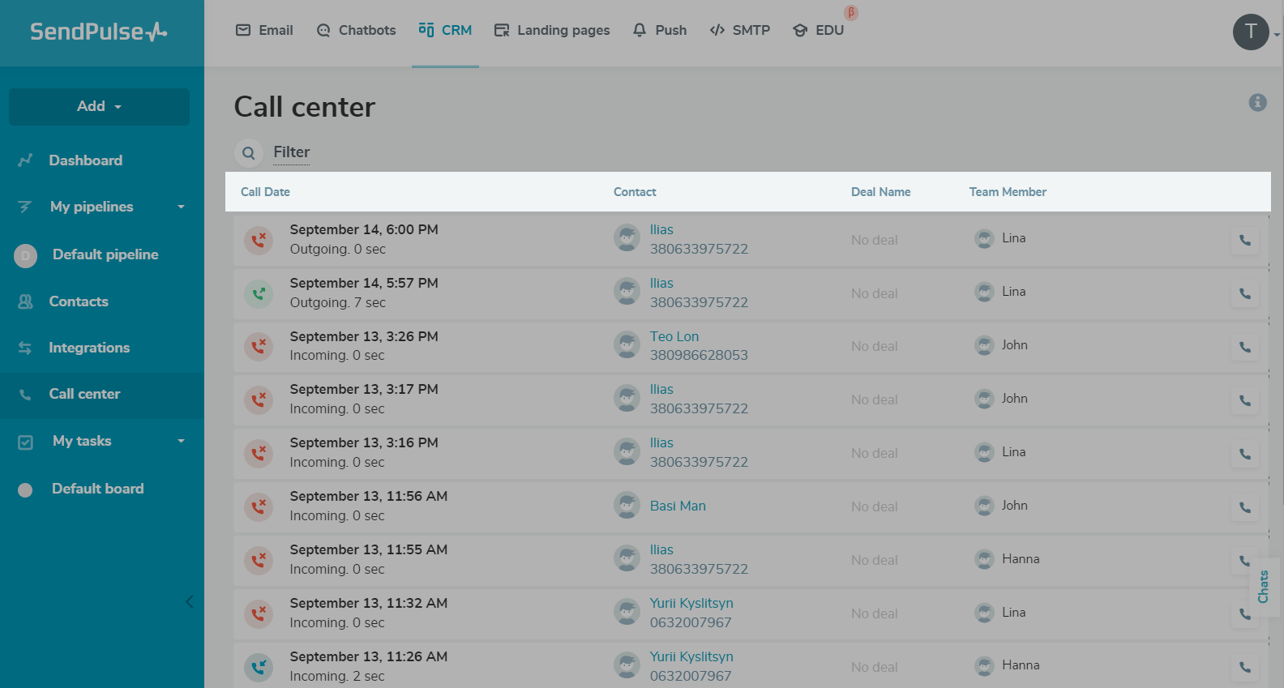The height and width of the screenshot is (688, 1284).
Task: Click Hanna's avatar in 11:55 AM row
Action: click(x=984, y=559)
